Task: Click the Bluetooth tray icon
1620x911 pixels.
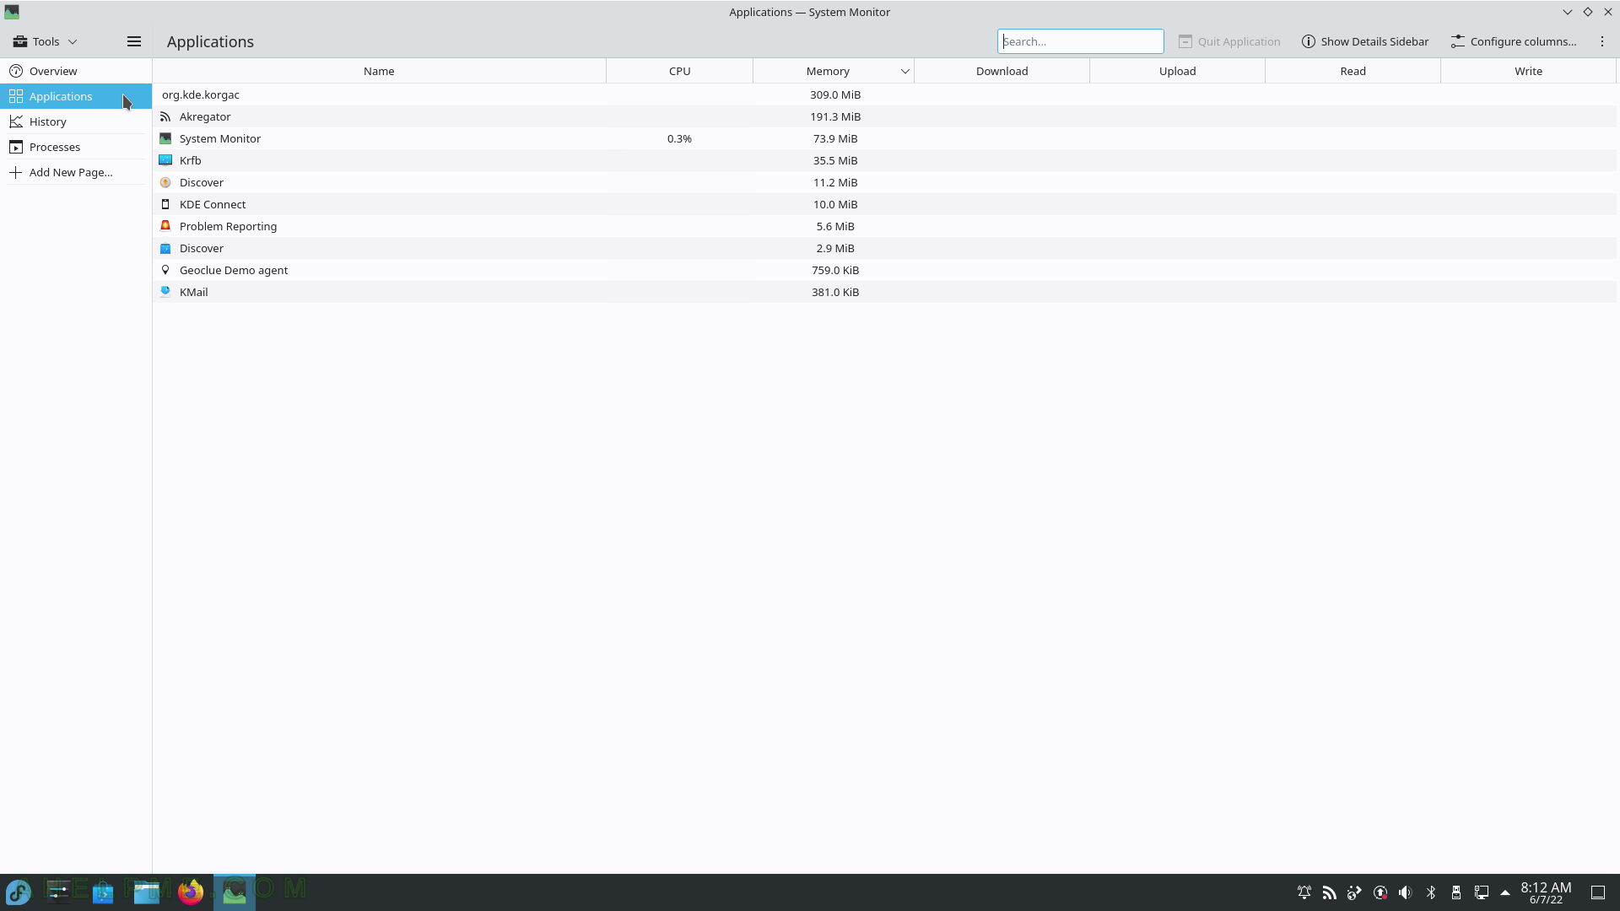Action: point(1431,892)
